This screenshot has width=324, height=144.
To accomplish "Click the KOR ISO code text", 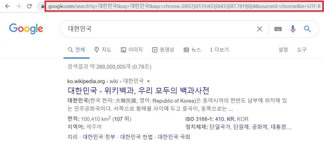I will tap(243, 119).
